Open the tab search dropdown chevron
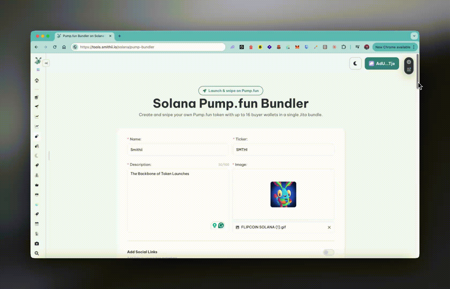450x289 pixels. pos(414,36)
